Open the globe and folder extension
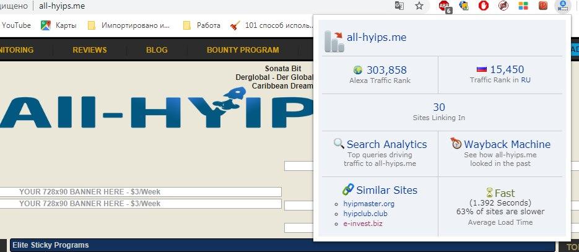This screenshot has width=579, height=252. (464, 6)
